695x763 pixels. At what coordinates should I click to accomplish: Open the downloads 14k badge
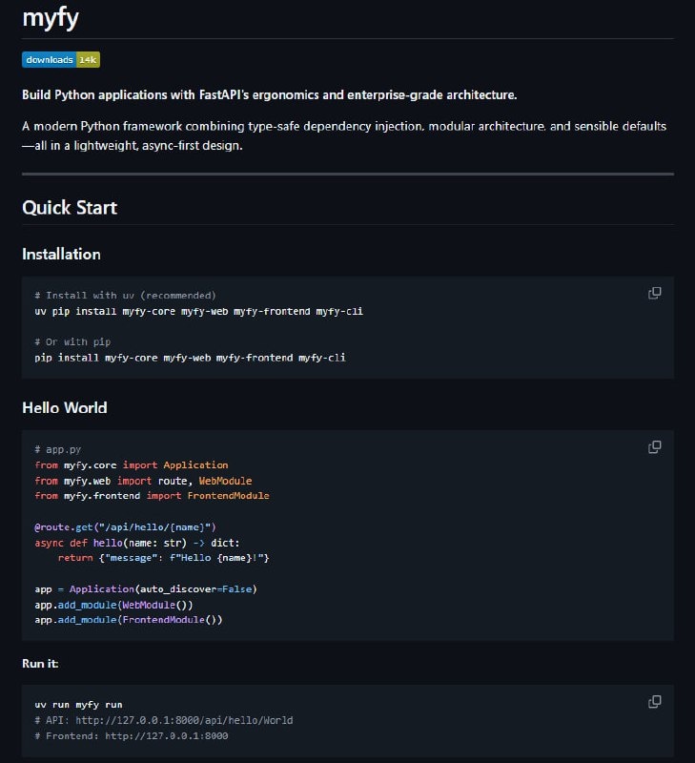coord(61,60)
